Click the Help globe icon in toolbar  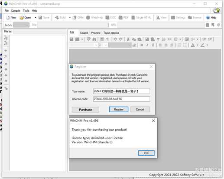(208, 18)
